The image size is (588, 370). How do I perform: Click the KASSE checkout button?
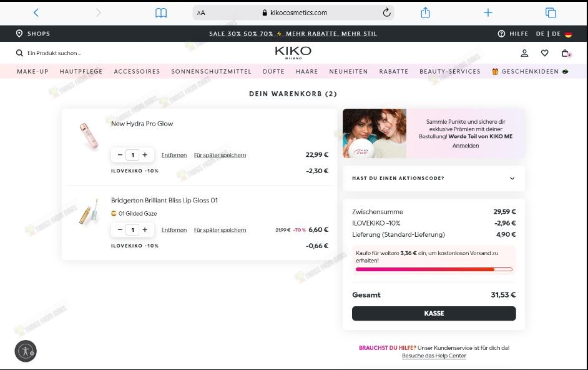click(434, 313)
